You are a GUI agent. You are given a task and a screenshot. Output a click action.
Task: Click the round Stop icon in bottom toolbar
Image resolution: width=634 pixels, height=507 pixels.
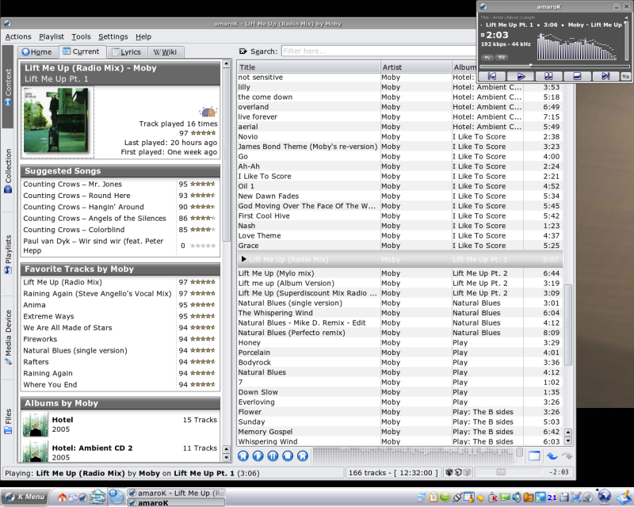tap(288, 456)
